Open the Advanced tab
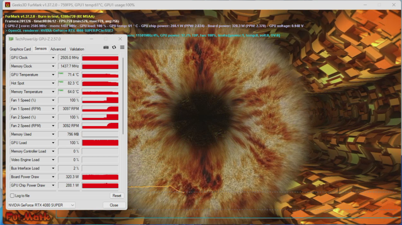402x225 pixels. pos(58,49)
